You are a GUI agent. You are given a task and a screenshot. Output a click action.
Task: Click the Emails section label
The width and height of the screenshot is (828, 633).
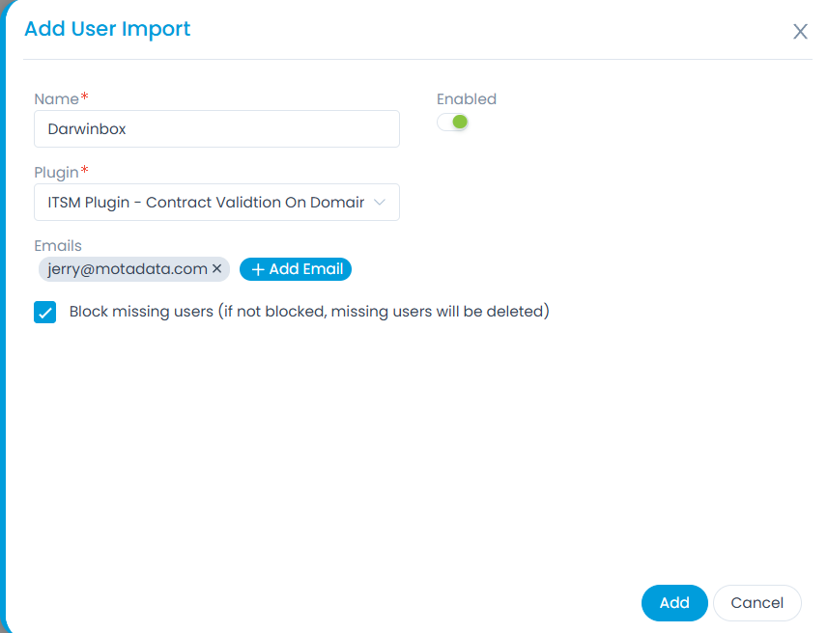58,246
